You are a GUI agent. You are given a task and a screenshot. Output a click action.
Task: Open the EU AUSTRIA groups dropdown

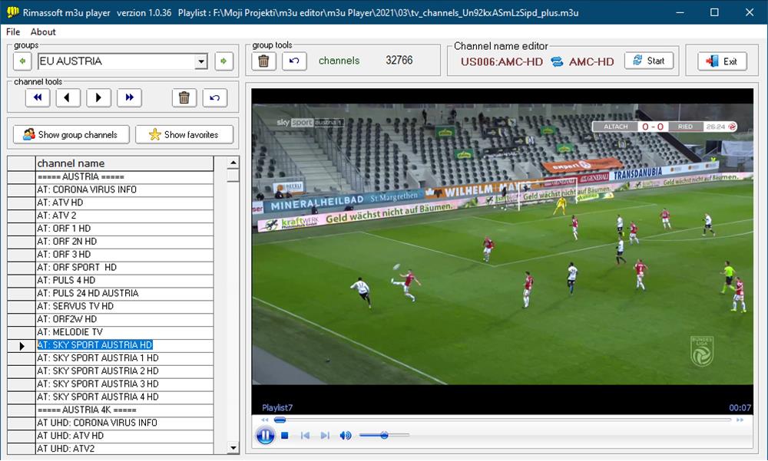point(201,61)
